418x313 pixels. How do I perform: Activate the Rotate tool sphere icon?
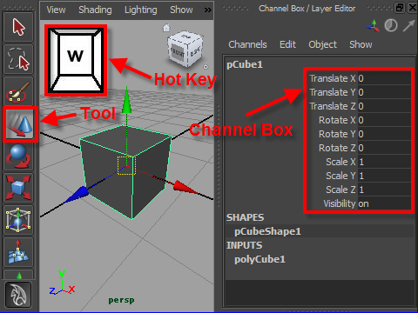pos(18,156)
